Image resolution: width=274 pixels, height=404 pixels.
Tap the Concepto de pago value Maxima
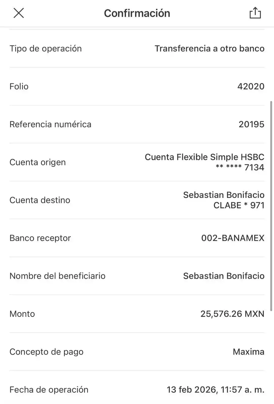tap(248, 351)
